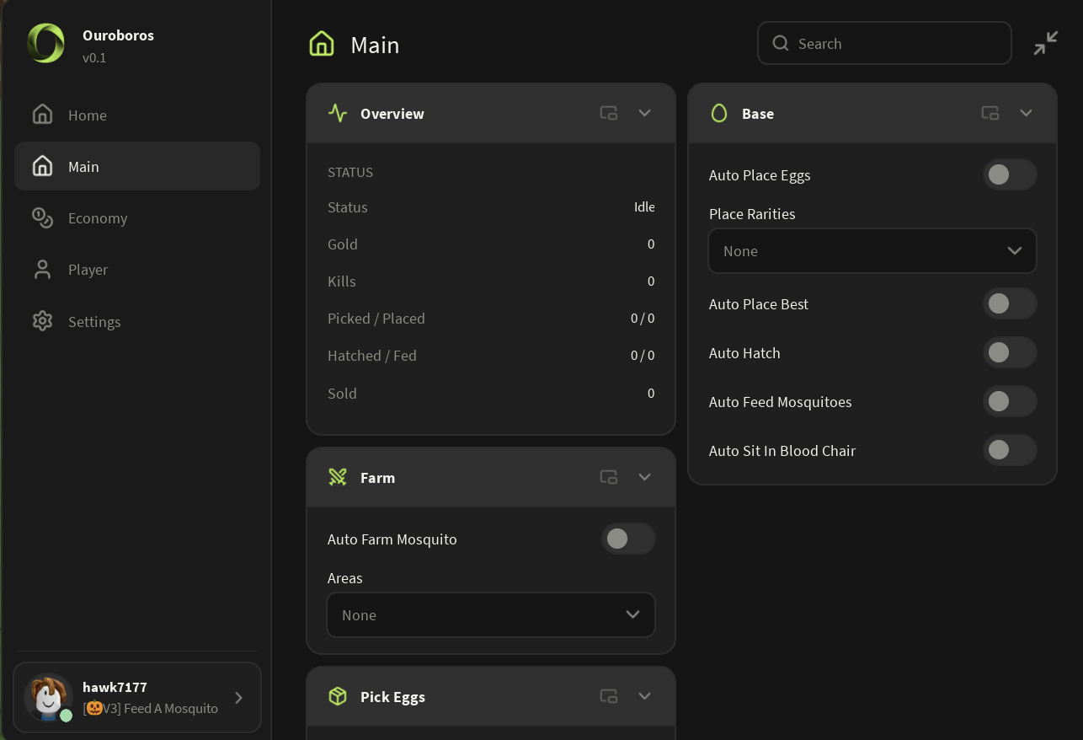Enable Auto Farm Mosquito toggle
Viewport: 1083px width, 740px height.
click(x=628, y=539)
